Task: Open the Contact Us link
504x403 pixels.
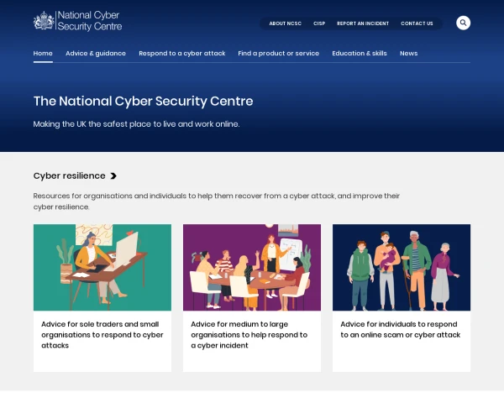Action: coord(417,24)
